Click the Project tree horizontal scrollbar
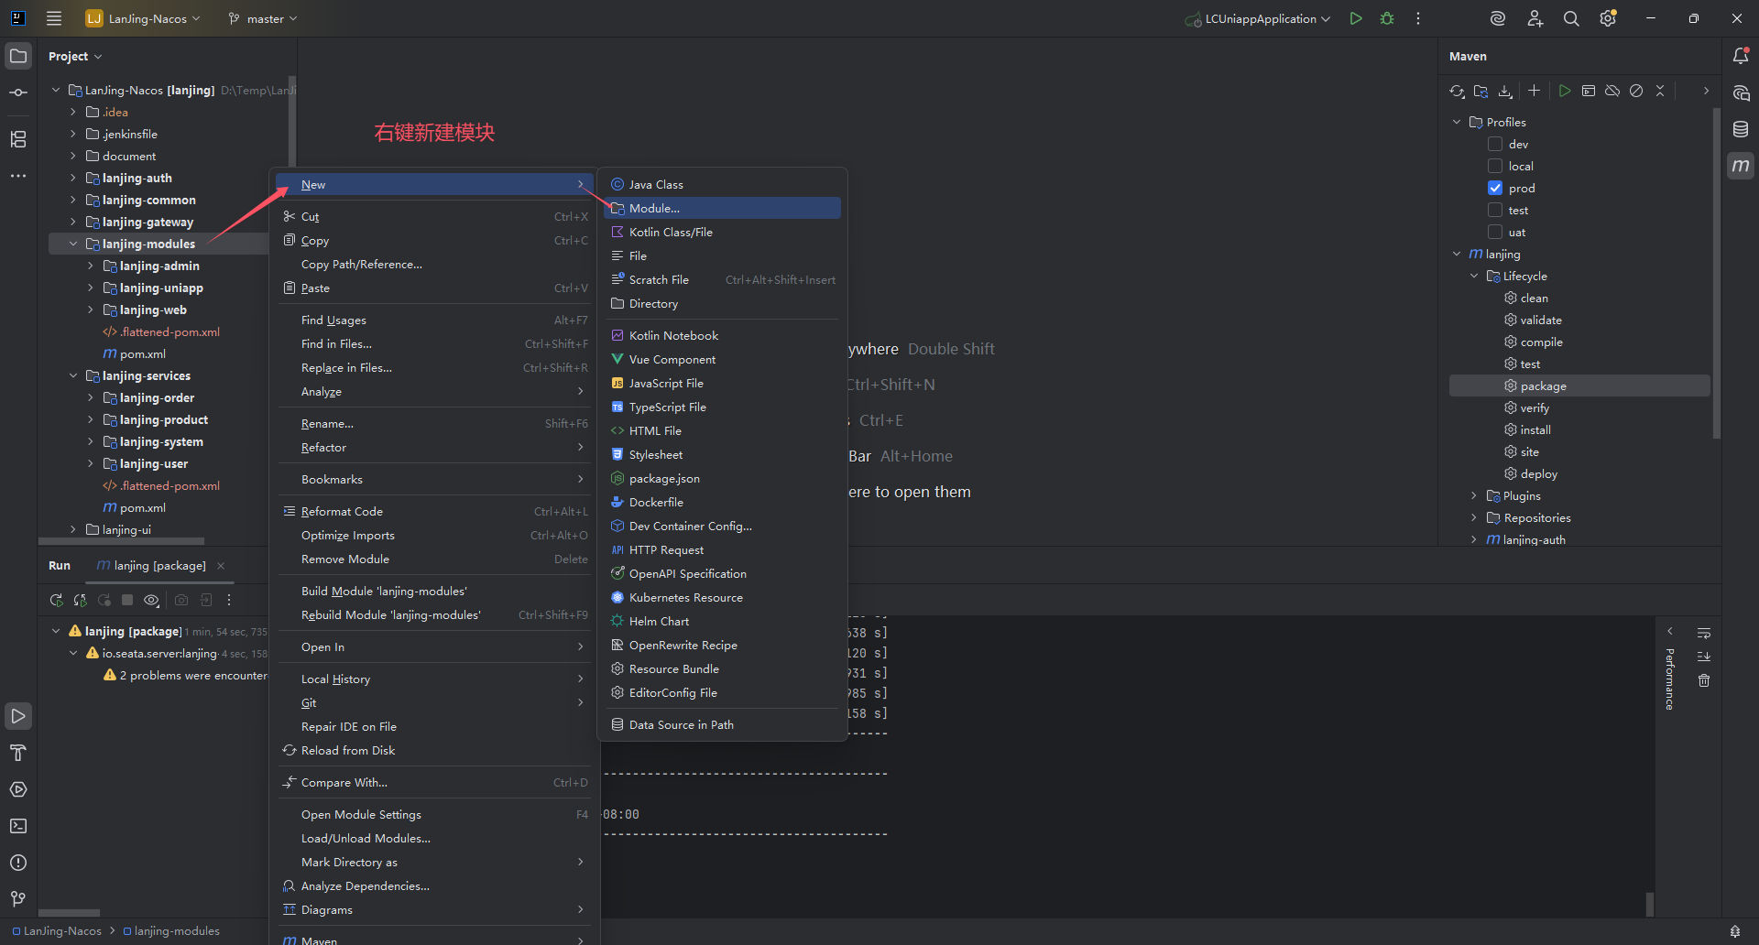This screenshot has width=1759, height=945. [x=121, y=540]
